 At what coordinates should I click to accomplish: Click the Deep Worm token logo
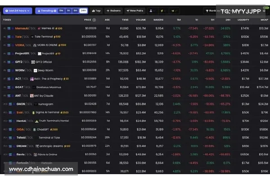35,71
